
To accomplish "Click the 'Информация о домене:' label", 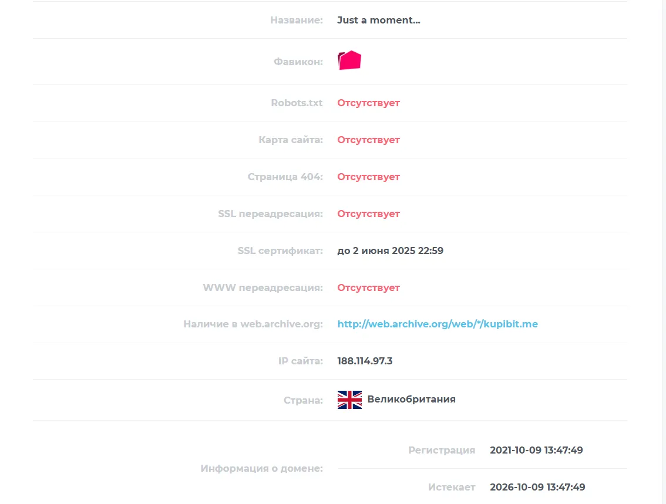I will point(262,468).
